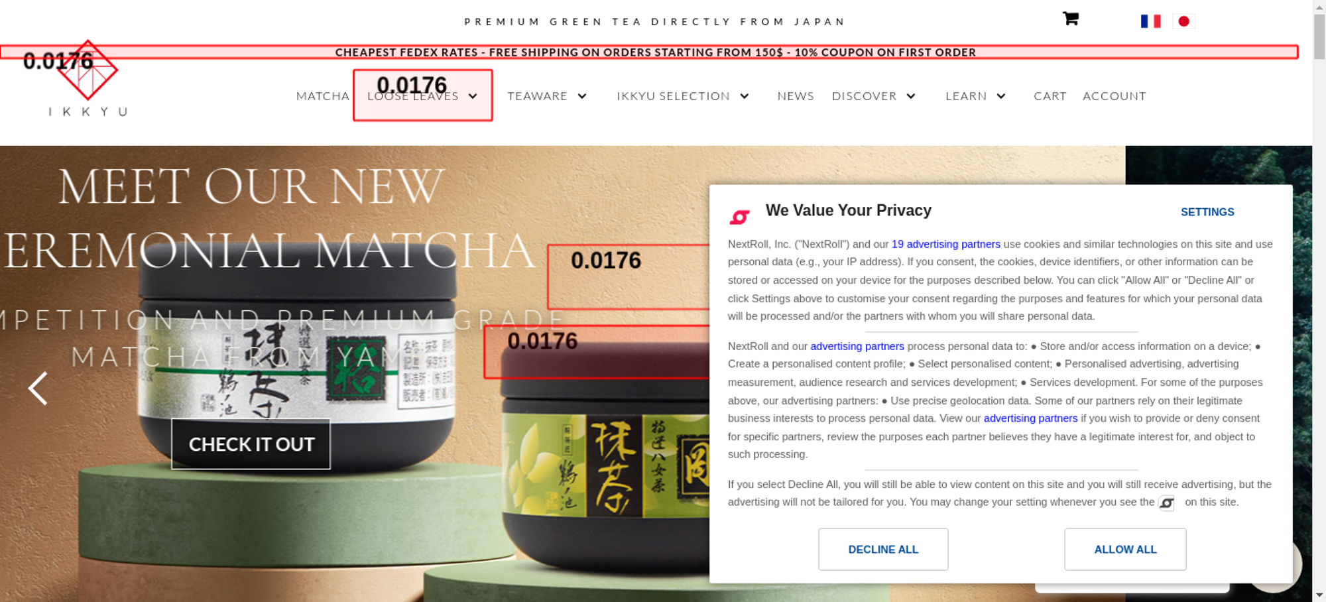The height and width of the screenshot is (602, 1326).
Task: Click the Decline All button
Action: [x=883, y=549]
